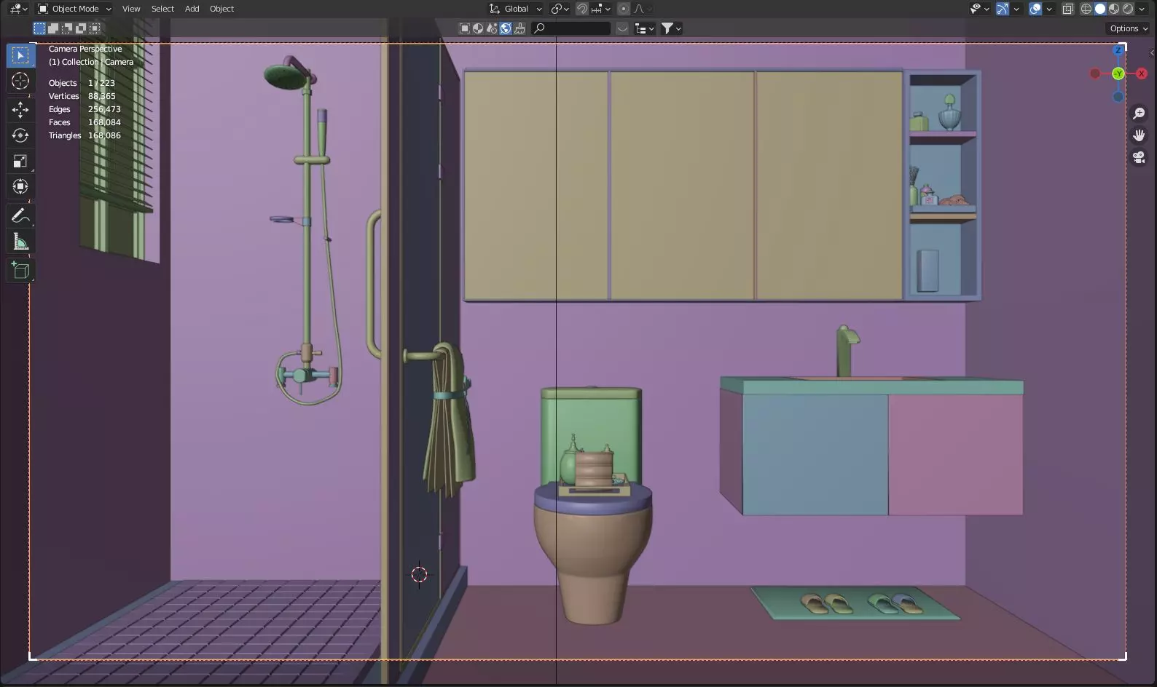This screenshot has width=1157, height=687.
Task: Activate the Cursor tool
Action: pyautogui.click(x=20, y=81)
